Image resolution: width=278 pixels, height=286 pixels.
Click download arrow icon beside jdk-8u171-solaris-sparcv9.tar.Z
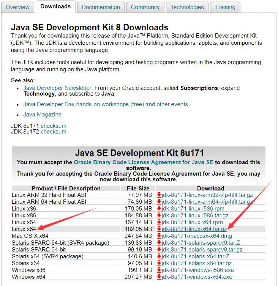coord(159,243)
